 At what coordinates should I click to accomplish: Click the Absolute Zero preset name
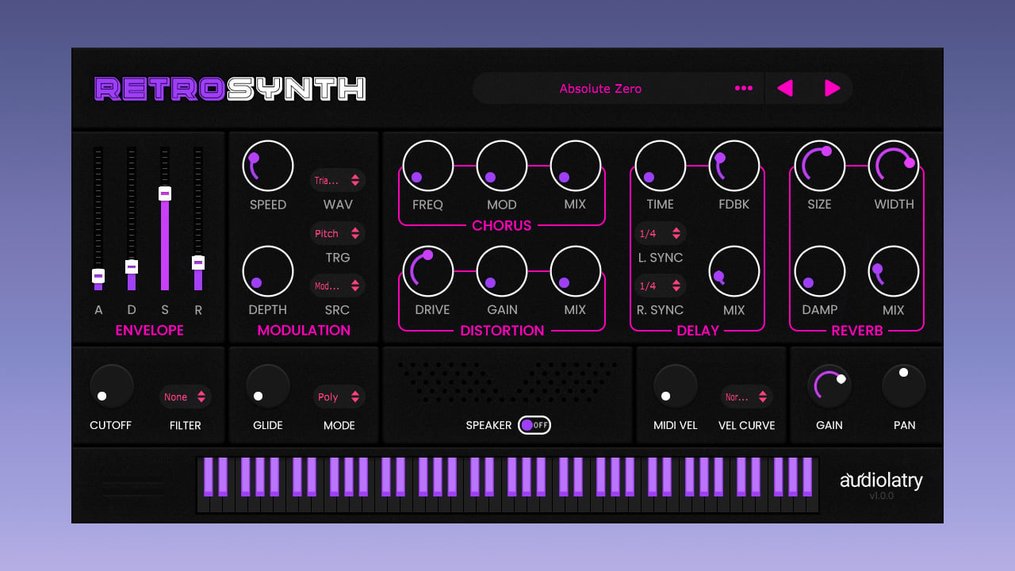(x=600, y=88)
